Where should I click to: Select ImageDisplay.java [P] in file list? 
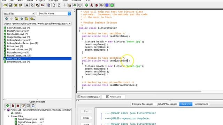click(x=37, y=37)
